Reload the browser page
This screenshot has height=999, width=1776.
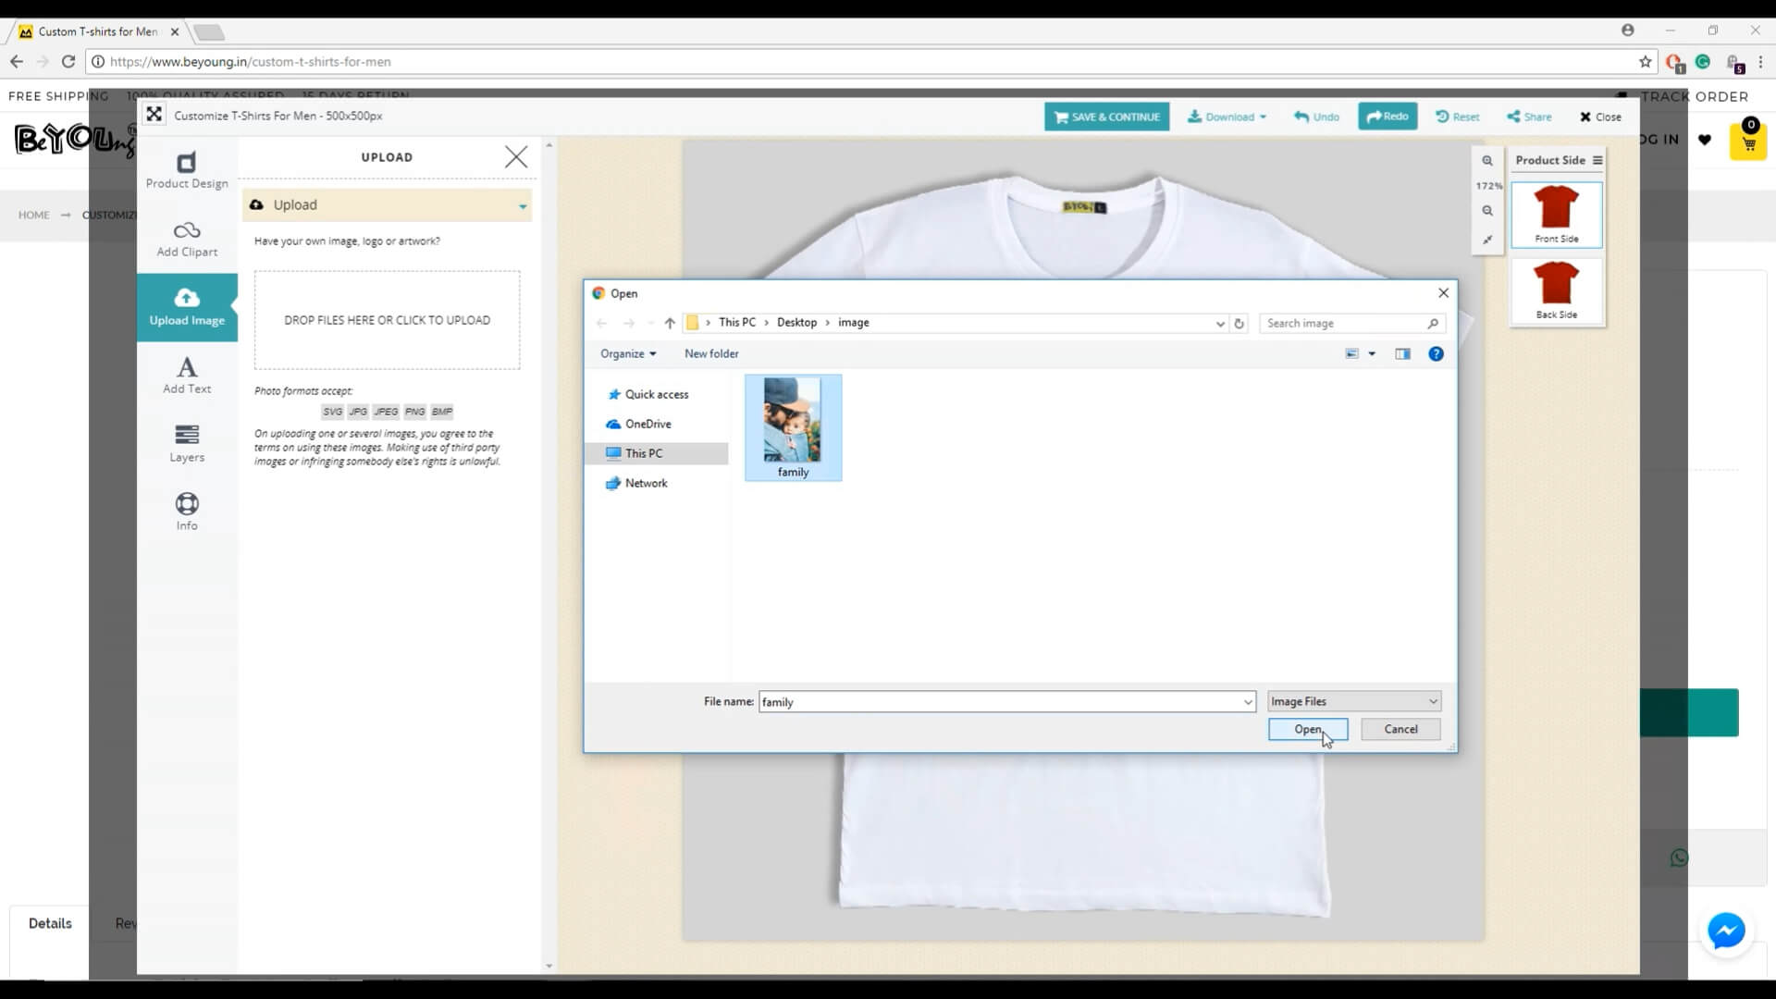(x=68, y=61)
